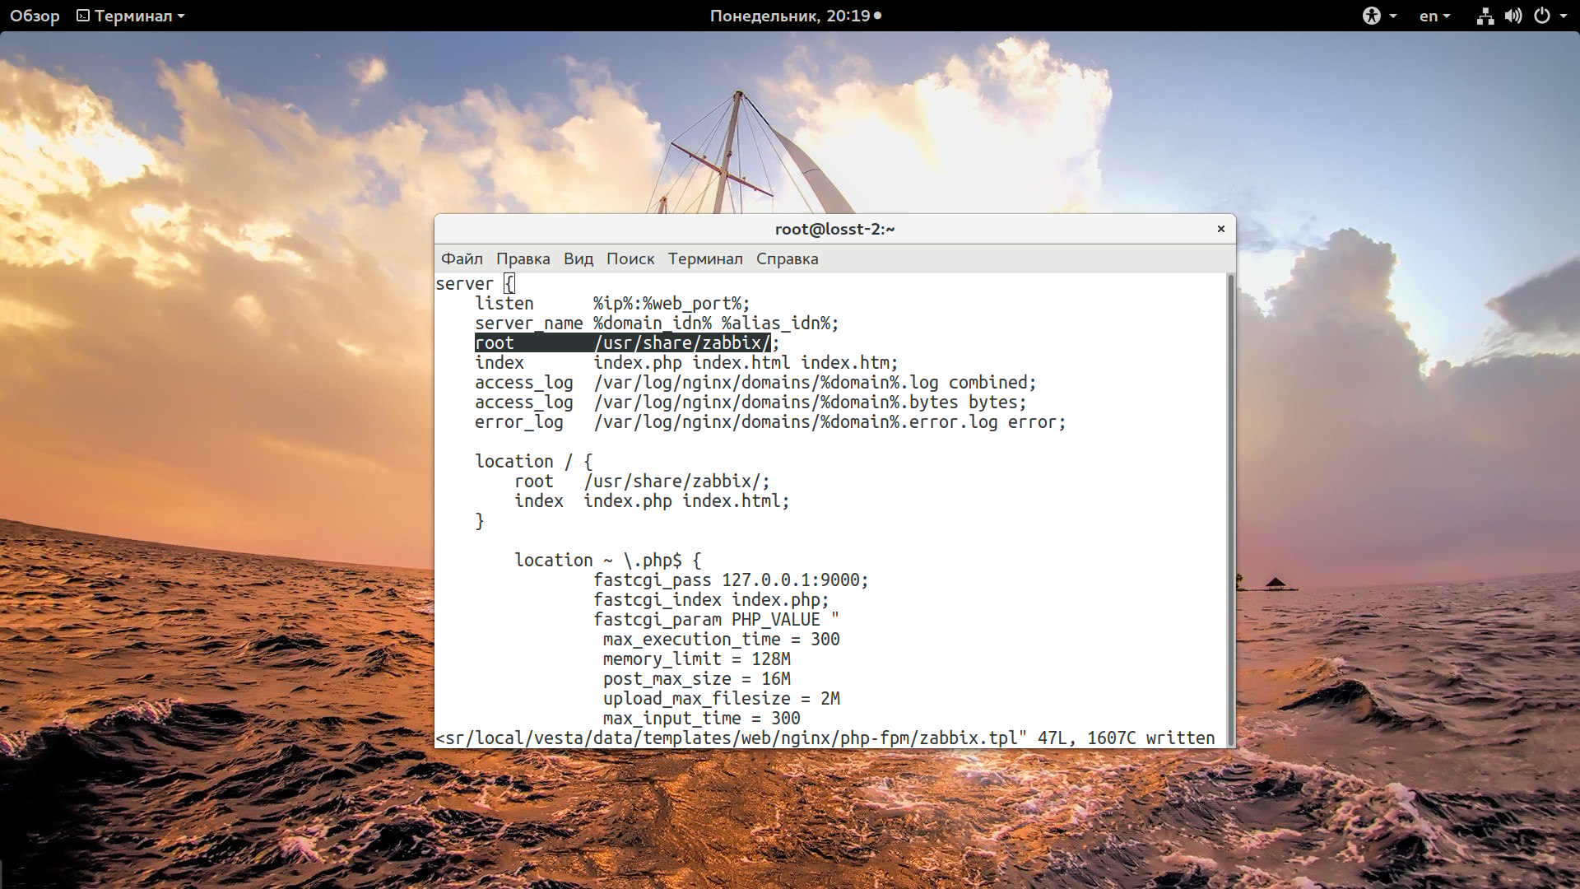The image size is (1580, 889).
Task: Click the Обзор activities button
Action: pos(35,16)
